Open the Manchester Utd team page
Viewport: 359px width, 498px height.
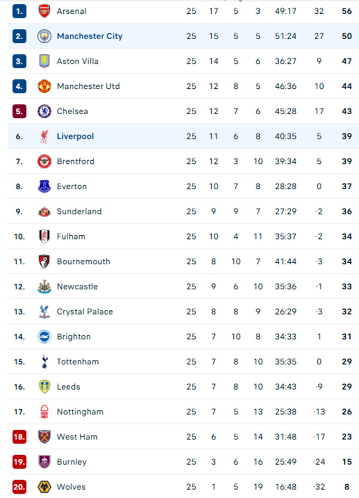click(x=88, y=86)
